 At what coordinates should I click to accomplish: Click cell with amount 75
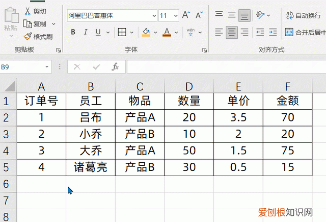(287, 151)
